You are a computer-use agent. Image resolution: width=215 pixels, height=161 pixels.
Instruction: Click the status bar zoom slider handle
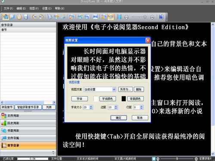point(177,159)
